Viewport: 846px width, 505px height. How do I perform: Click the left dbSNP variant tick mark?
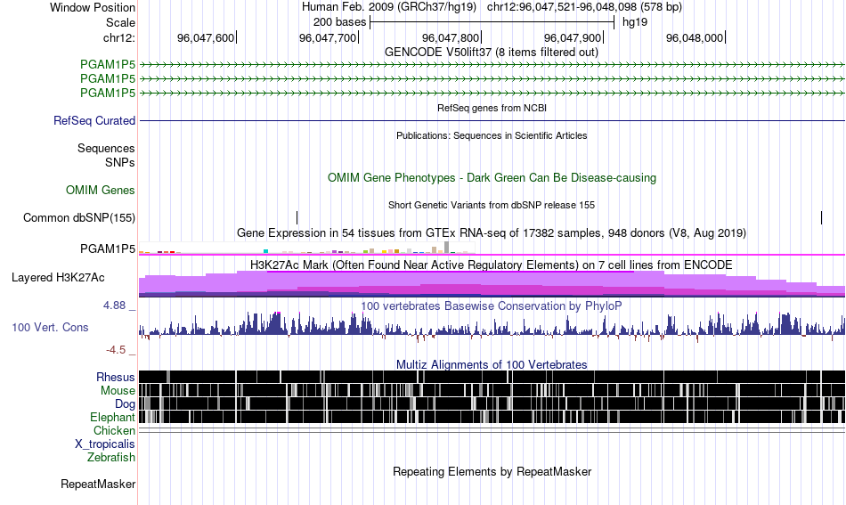pyautogui.click(x=297, y=217)
